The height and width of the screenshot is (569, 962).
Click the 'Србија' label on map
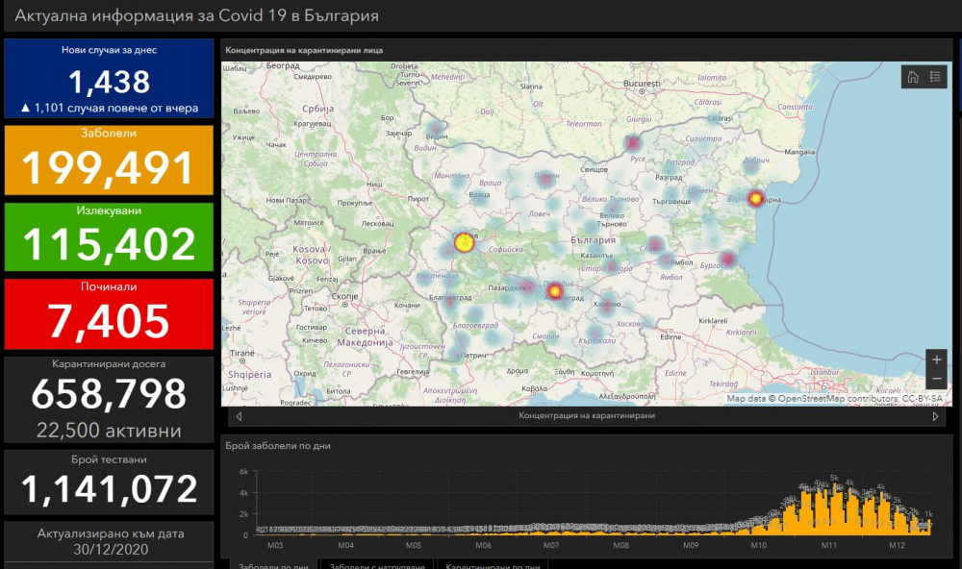point(317,109)
